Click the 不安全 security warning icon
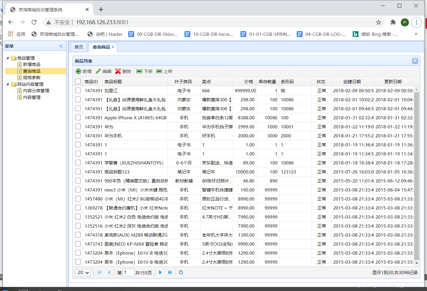The height and width of the screenshot is (291, 427). pos(49,22)
